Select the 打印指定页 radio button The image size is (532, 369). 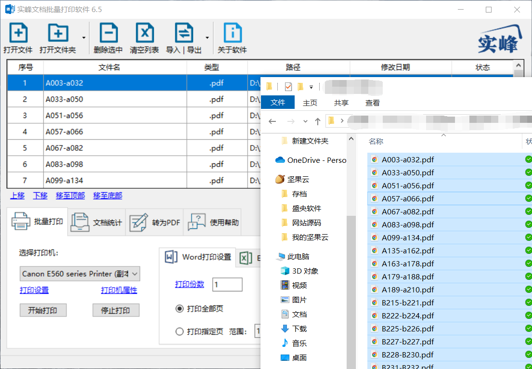click(x=180, y=331)
